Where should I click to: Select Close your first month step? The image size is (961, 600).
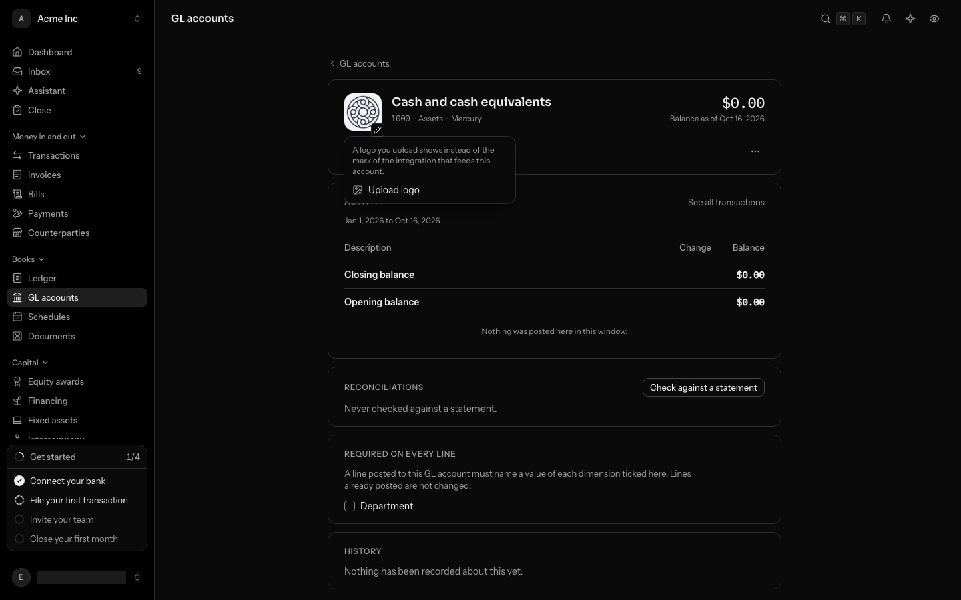coord(77,539)
